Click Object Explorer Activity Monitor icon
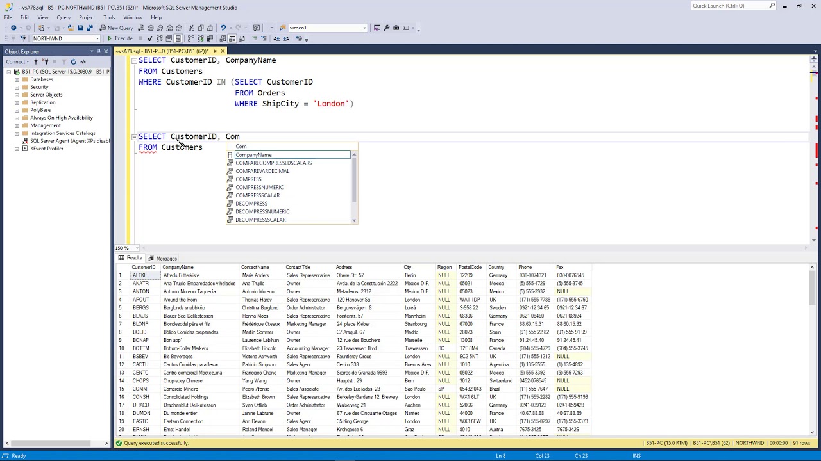The width and height of the screenshot is (821, 461). tap(83, 61)
